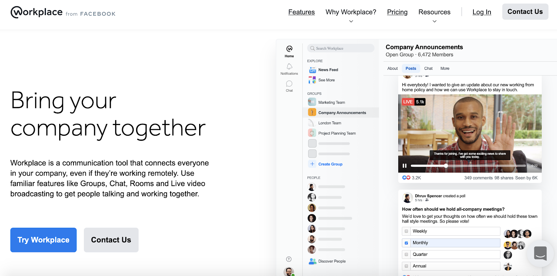This screenshot has height=276, width=557.
Task: Click the Create Group link
Action: (x=330, y=164)
